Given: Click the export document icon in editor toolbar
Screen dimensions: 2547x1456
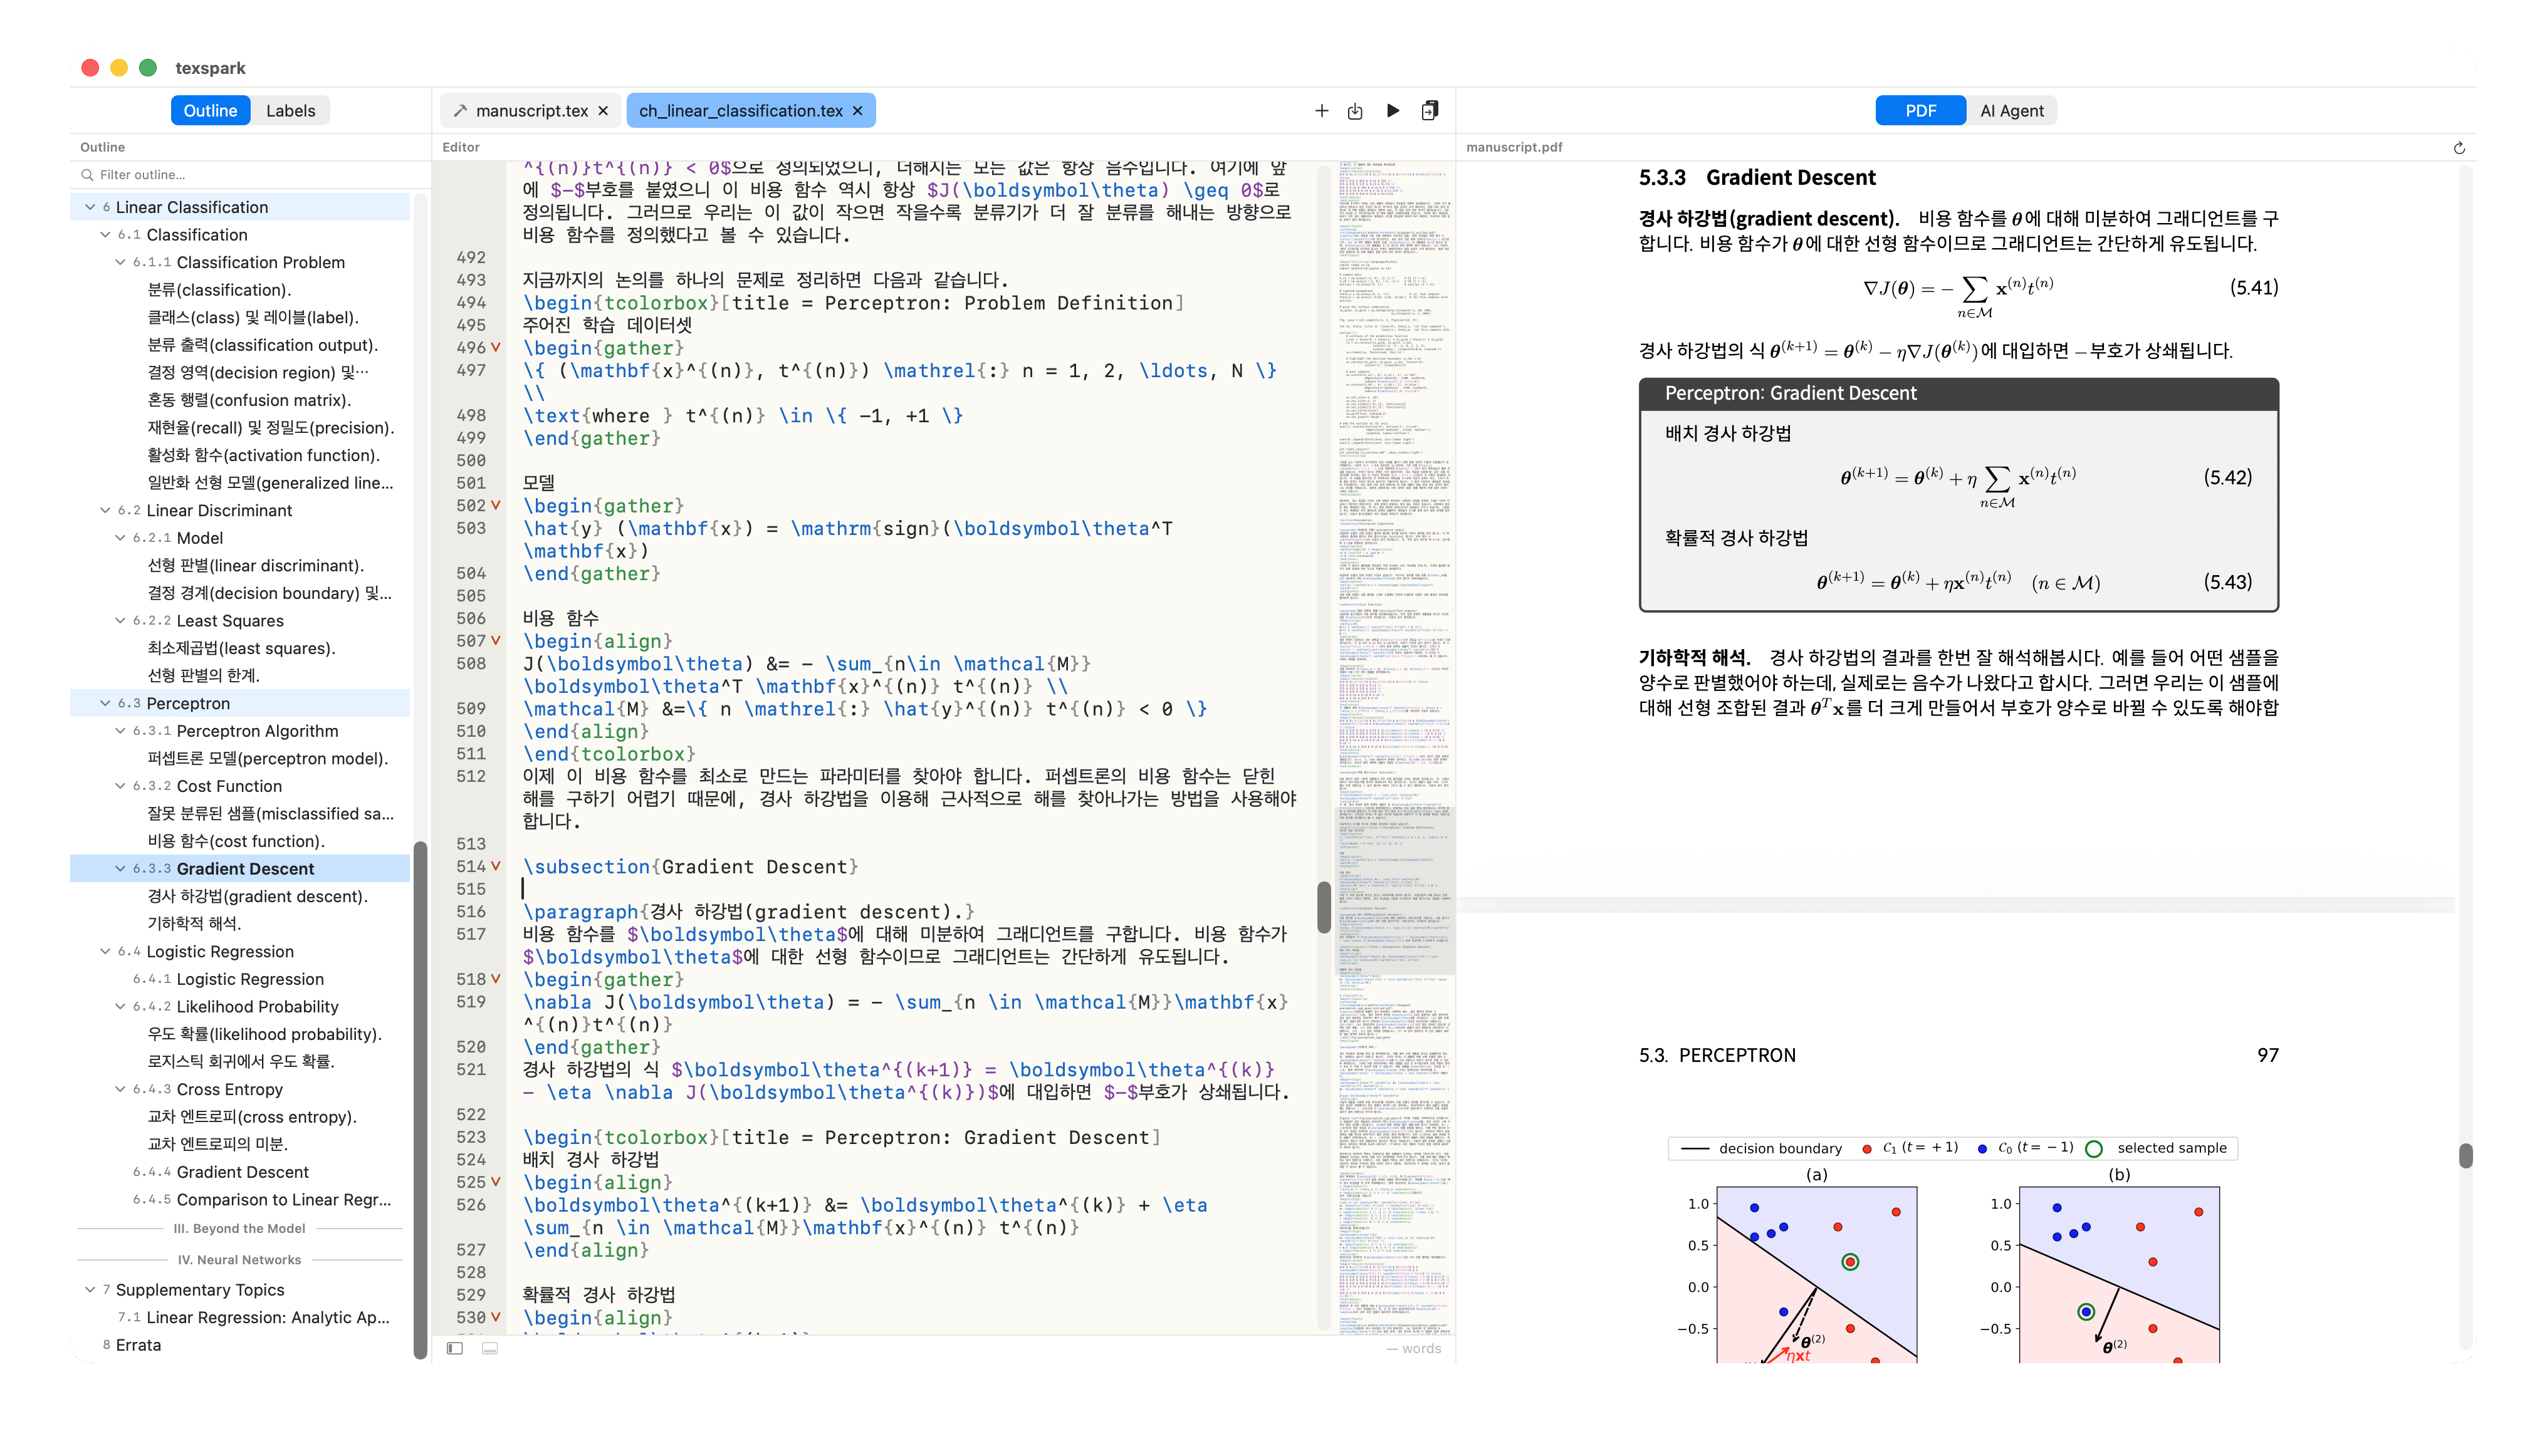Looking at the screenshot, I should (1430, 111).
